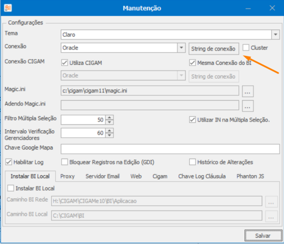
Task: Open the enabled String de conexão button
Action: (x=214, y=48)
